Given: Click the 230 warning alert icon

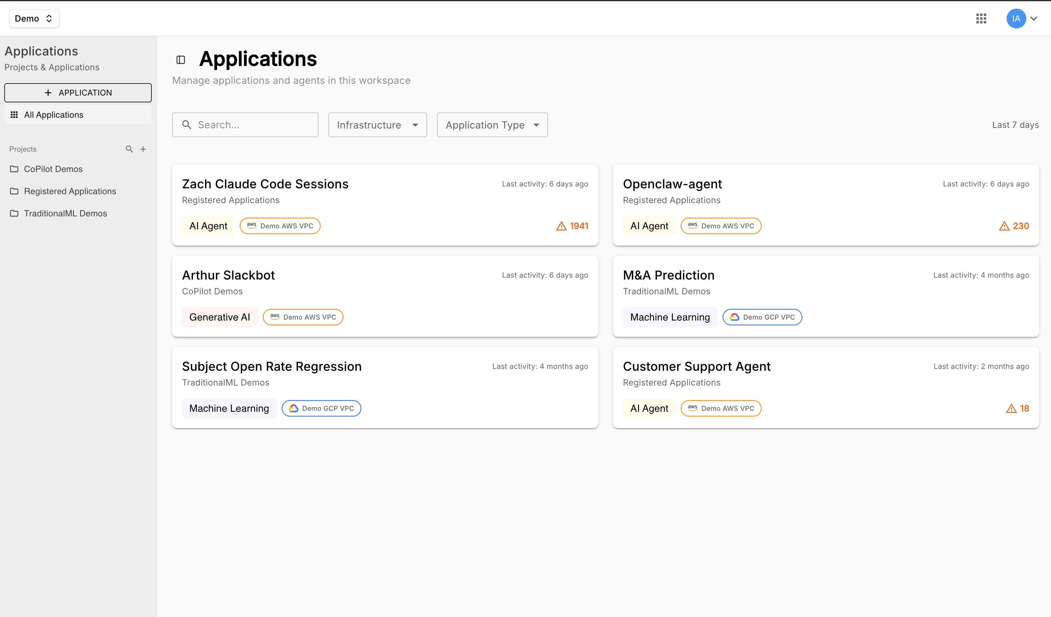Looking at the screenshot, I should 1004,226.
